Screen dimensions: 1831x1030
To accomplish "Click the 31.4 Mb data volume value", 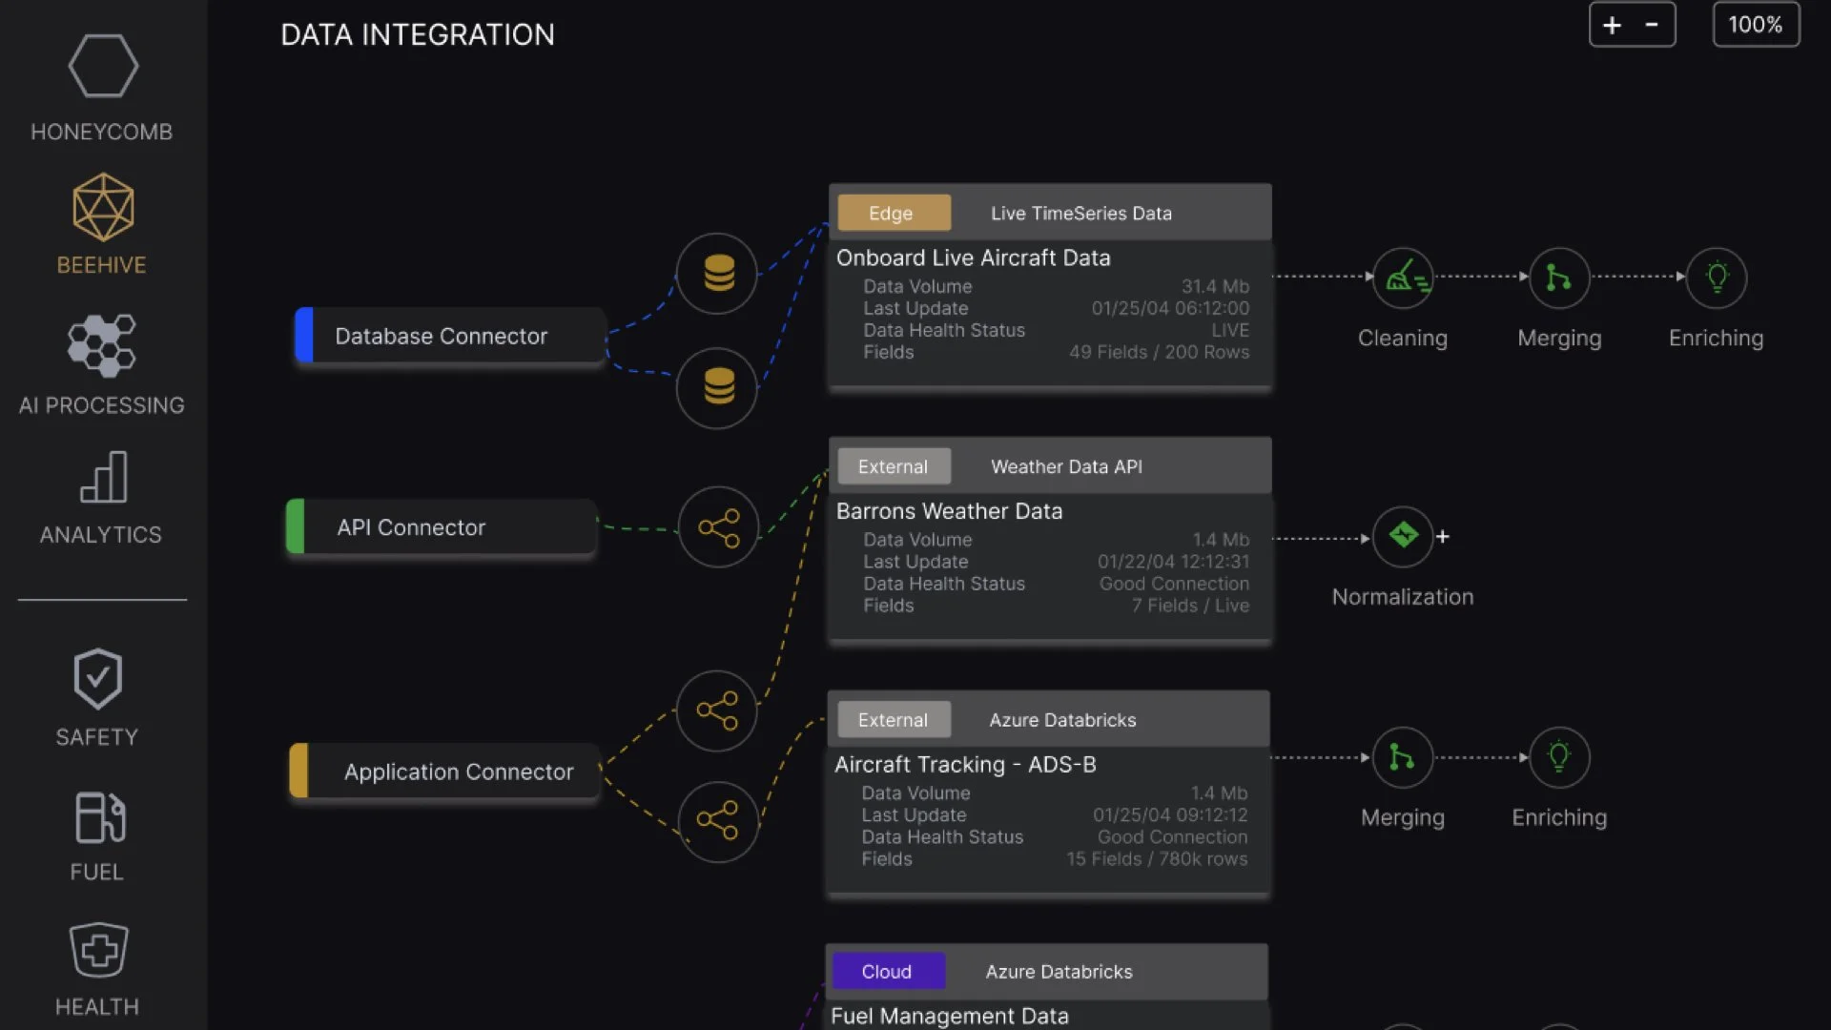I will 1215,286.
